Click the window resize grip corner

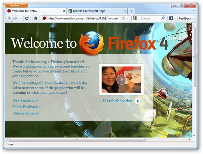point(194,145)
